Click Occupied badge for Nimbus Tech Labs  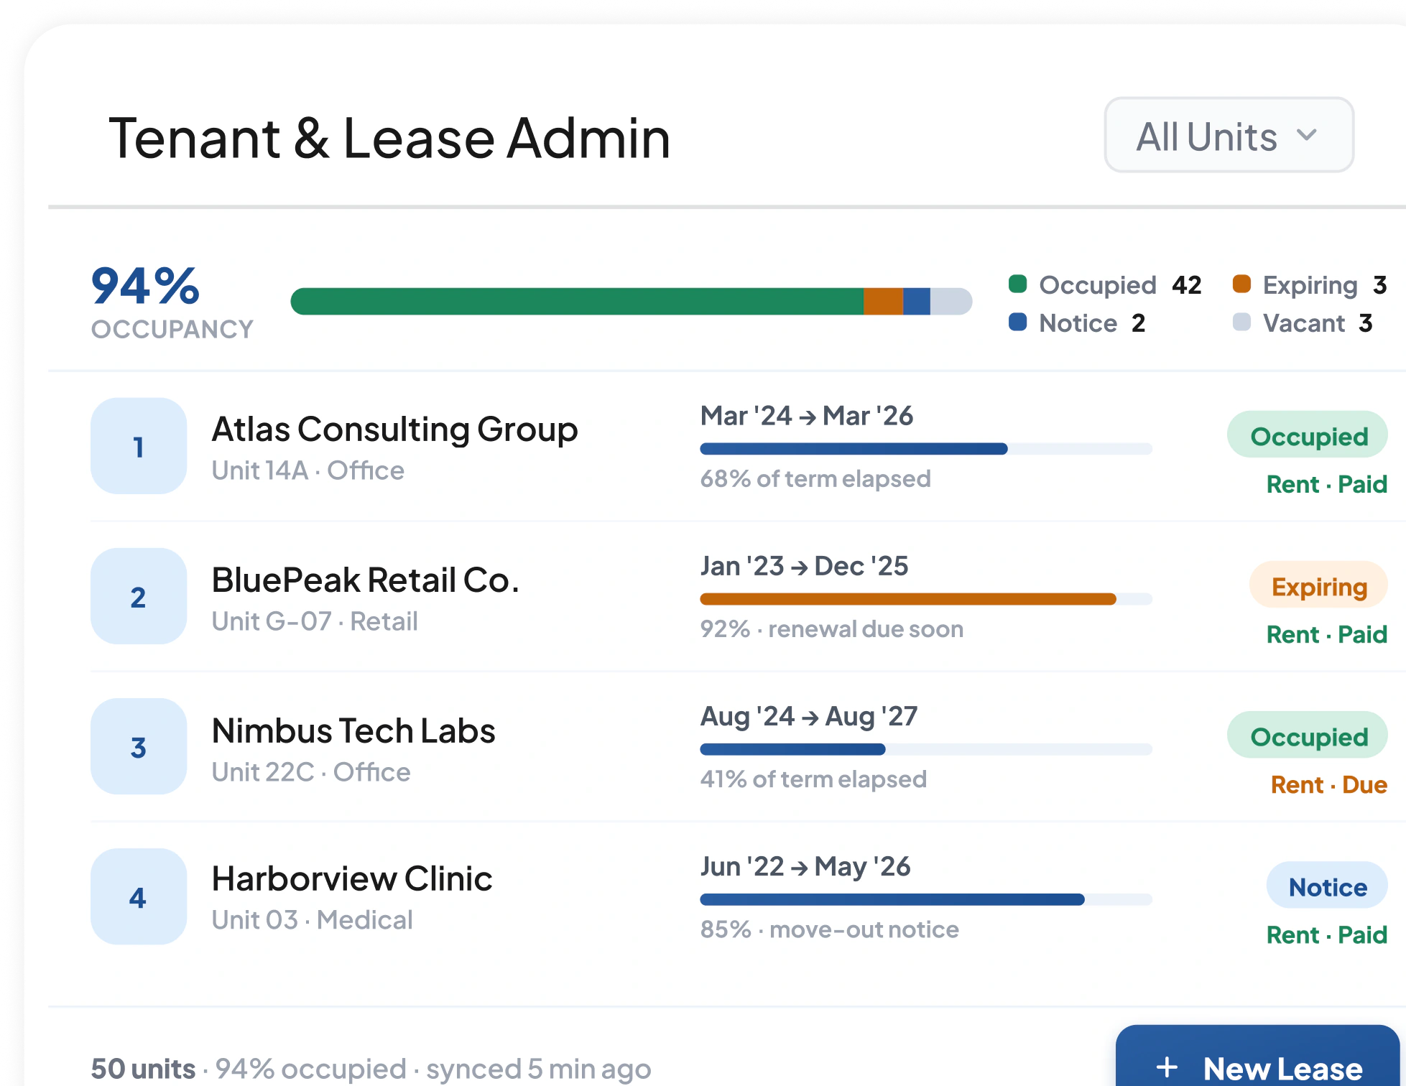(x=1308, y=735)
